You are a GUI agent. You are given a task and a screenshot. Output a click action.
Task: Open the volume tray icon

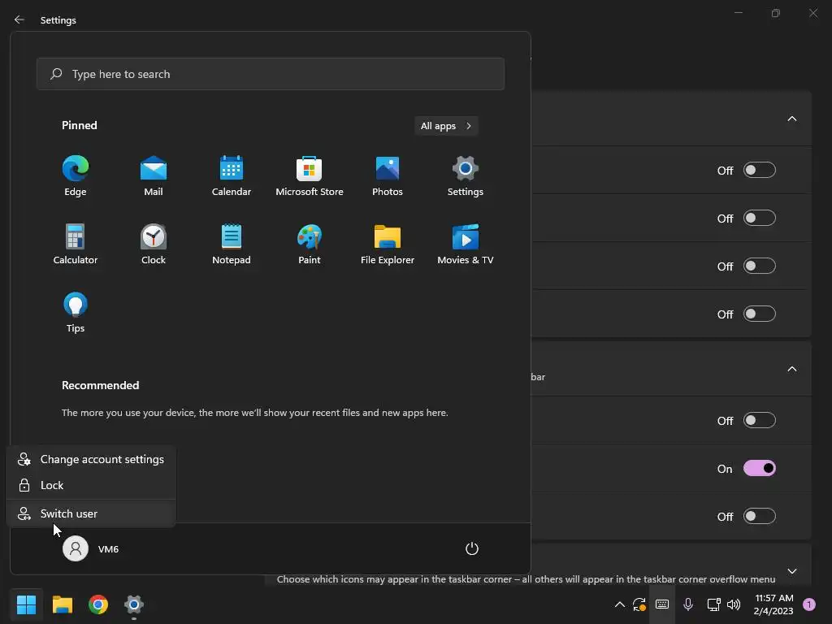coord(734,604)
